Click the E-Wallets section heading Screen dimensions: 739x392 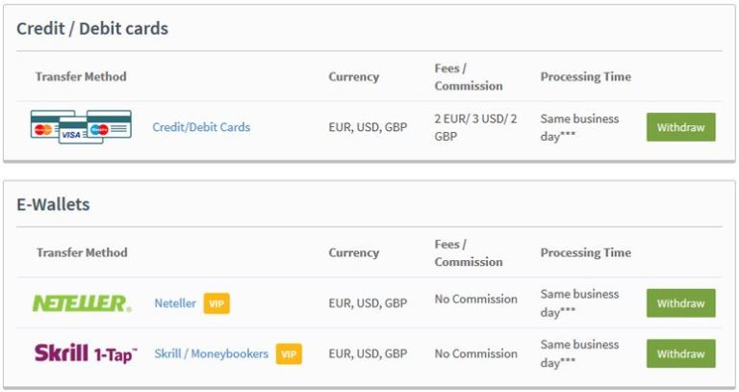pos(53,204)
